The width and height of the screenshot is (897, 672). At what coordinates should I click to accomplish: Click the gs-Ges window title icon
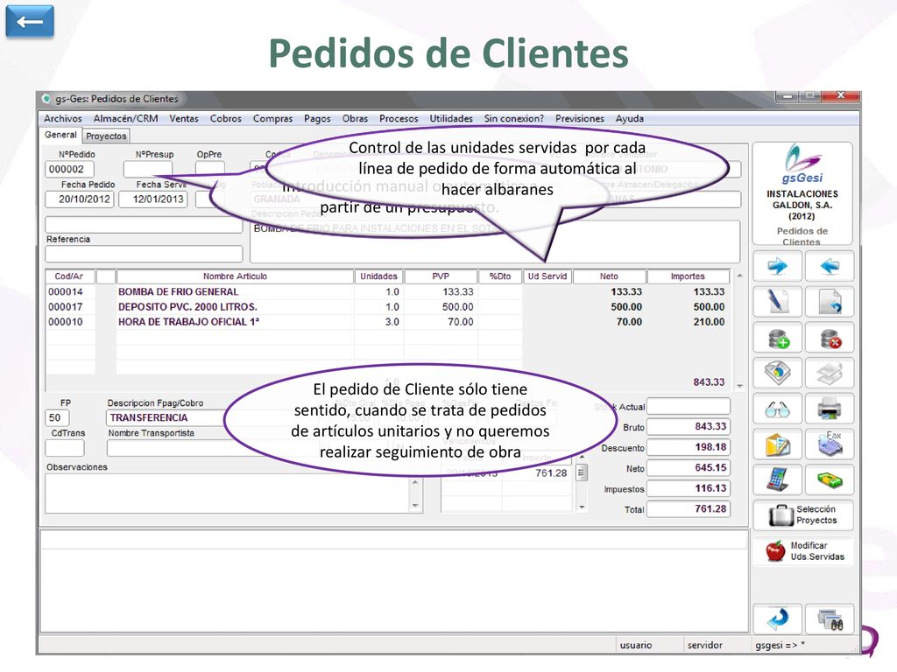pos(46,98)
